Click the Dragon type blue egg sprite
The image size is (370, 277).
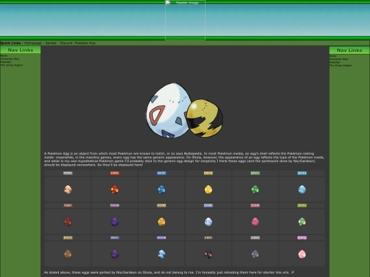162,254
